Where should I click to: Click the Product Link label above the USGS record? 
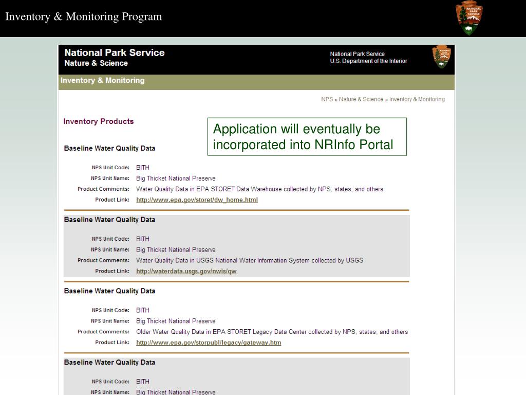click(x=112, y=200)
